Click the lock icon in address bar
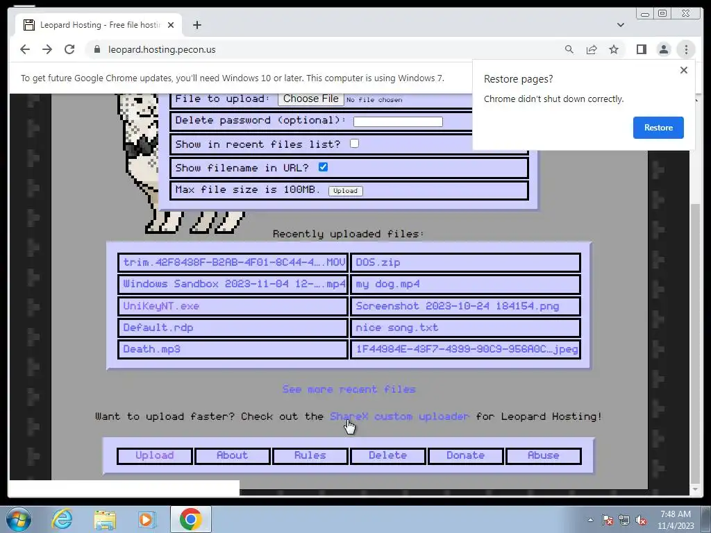Screen dimensions: 711x533 pyautogui.click(x=97, y=49)
